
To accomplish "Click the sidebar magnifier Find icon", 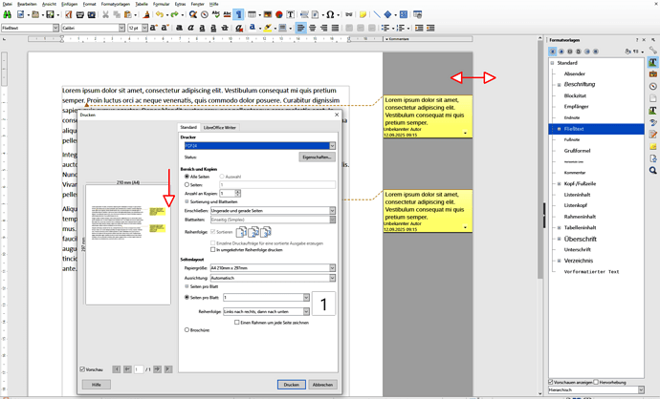I will pos(653,170).
